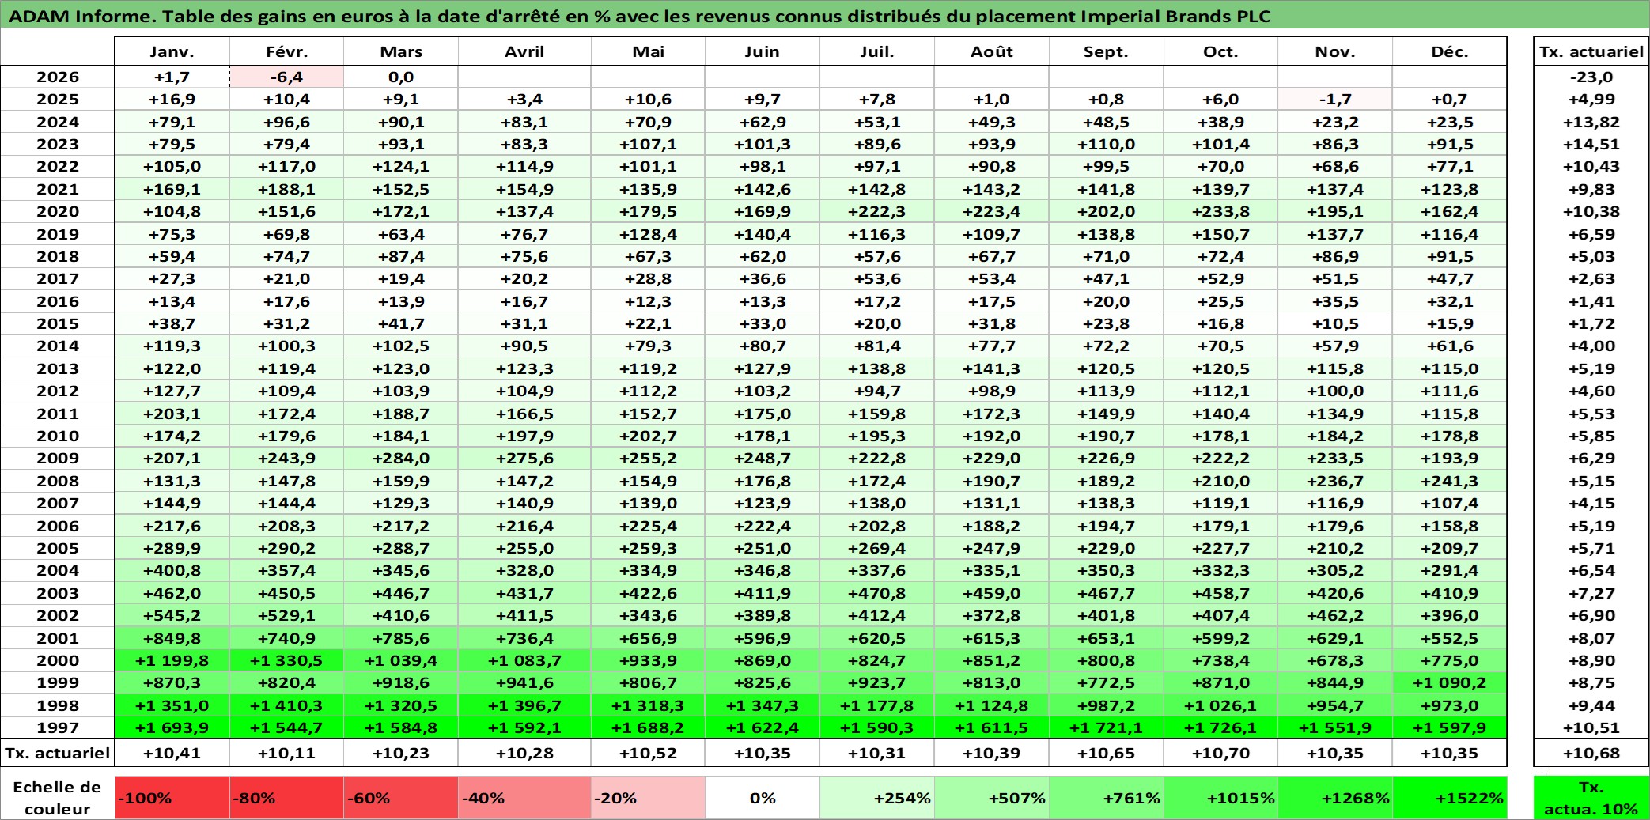Viewport: 1650px width, 820px height.
Task: Click the +1 330,5 cell for February 2000
Action: [x=286, y=660]
